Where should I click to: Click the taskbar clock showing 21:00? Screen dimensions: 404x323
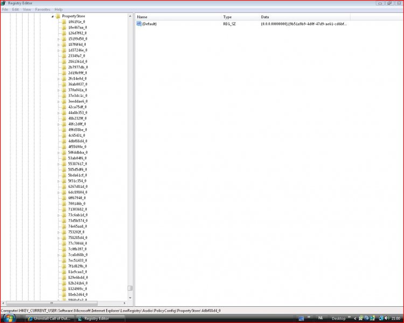396,319
